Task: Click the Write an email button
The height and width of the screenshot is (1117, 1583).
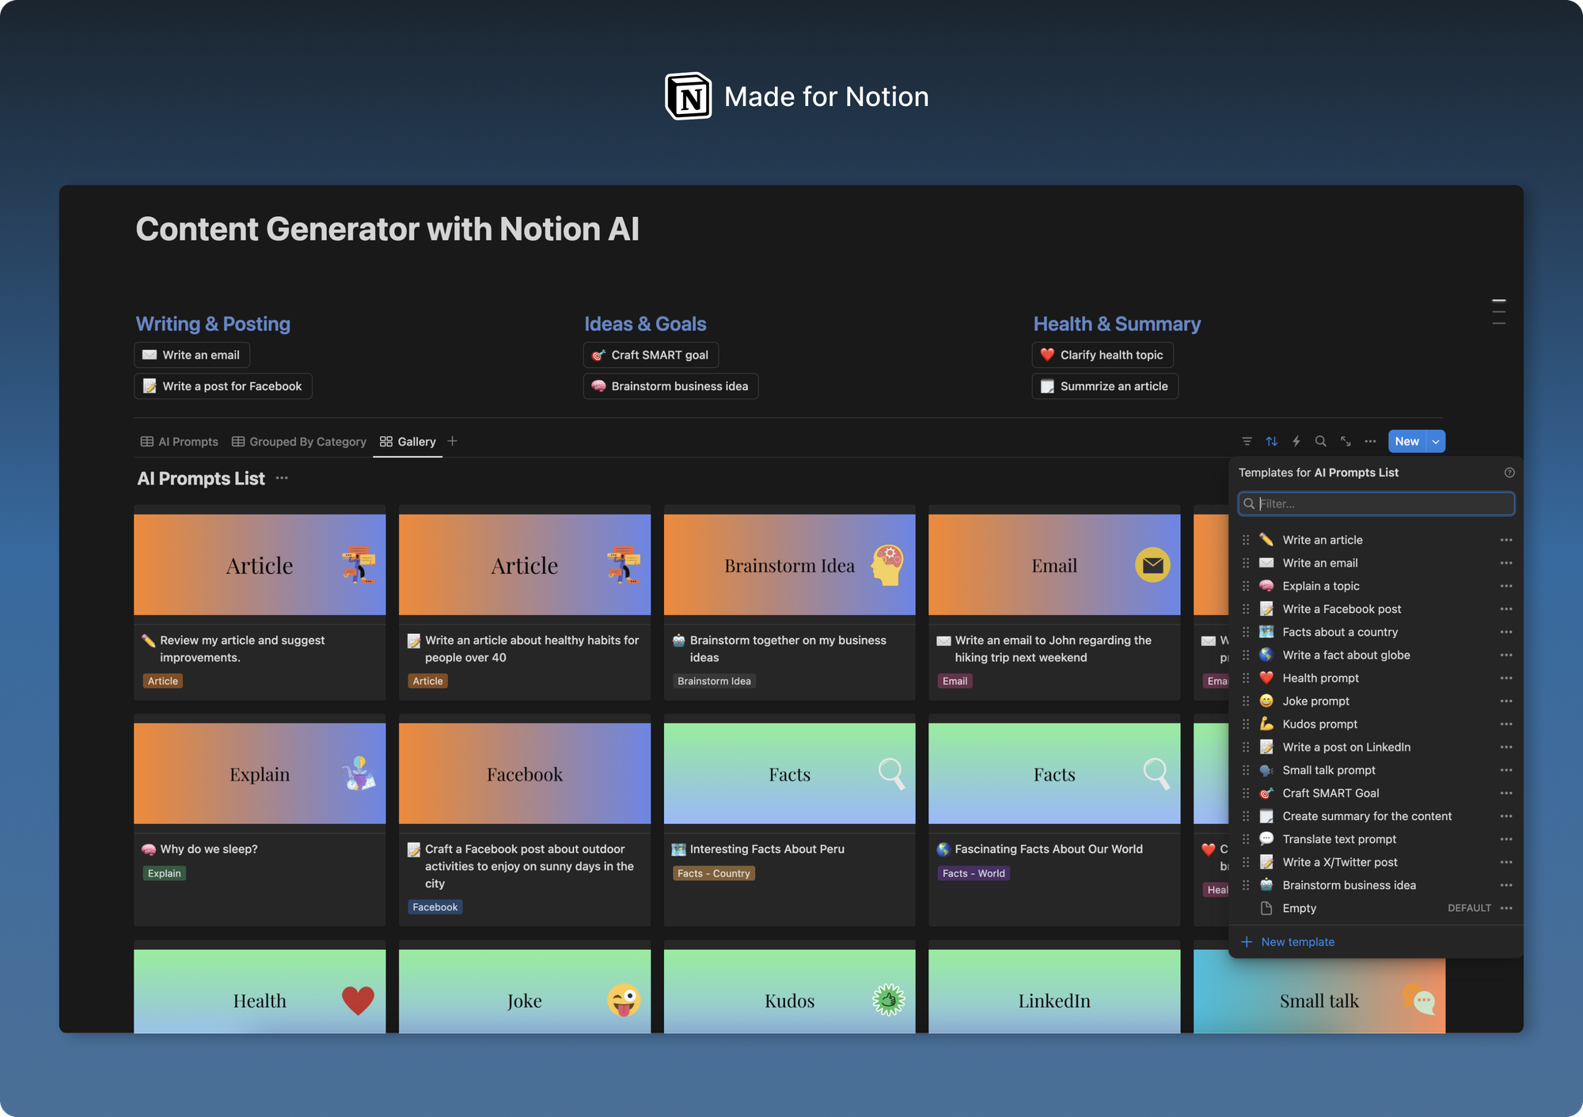Action: [x=192, y=355]
